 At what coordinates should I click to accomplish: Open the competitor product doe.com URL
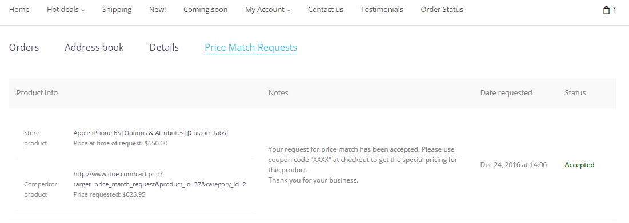[x=159, y=179]
